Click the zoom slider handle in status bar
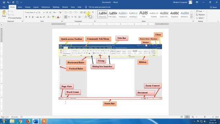Viewport: 220px width, 124px height. (x=205, y=117)
